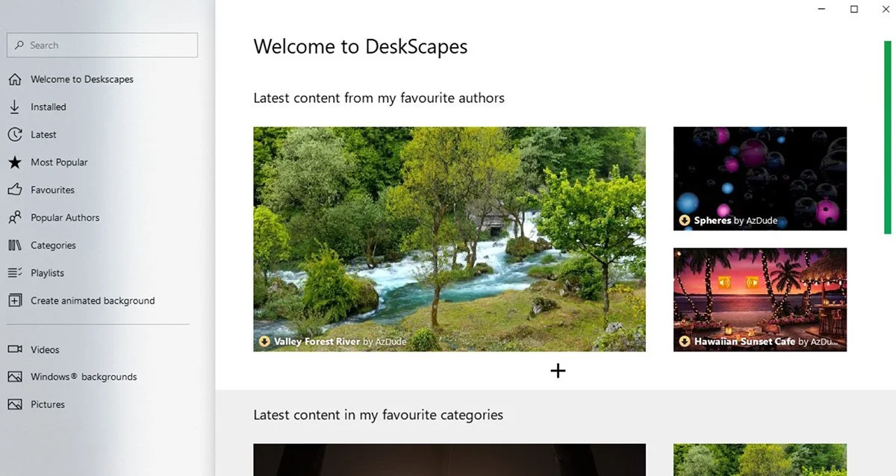Click the home icon beside Welcome to Deskscapes

coord(15,79)
